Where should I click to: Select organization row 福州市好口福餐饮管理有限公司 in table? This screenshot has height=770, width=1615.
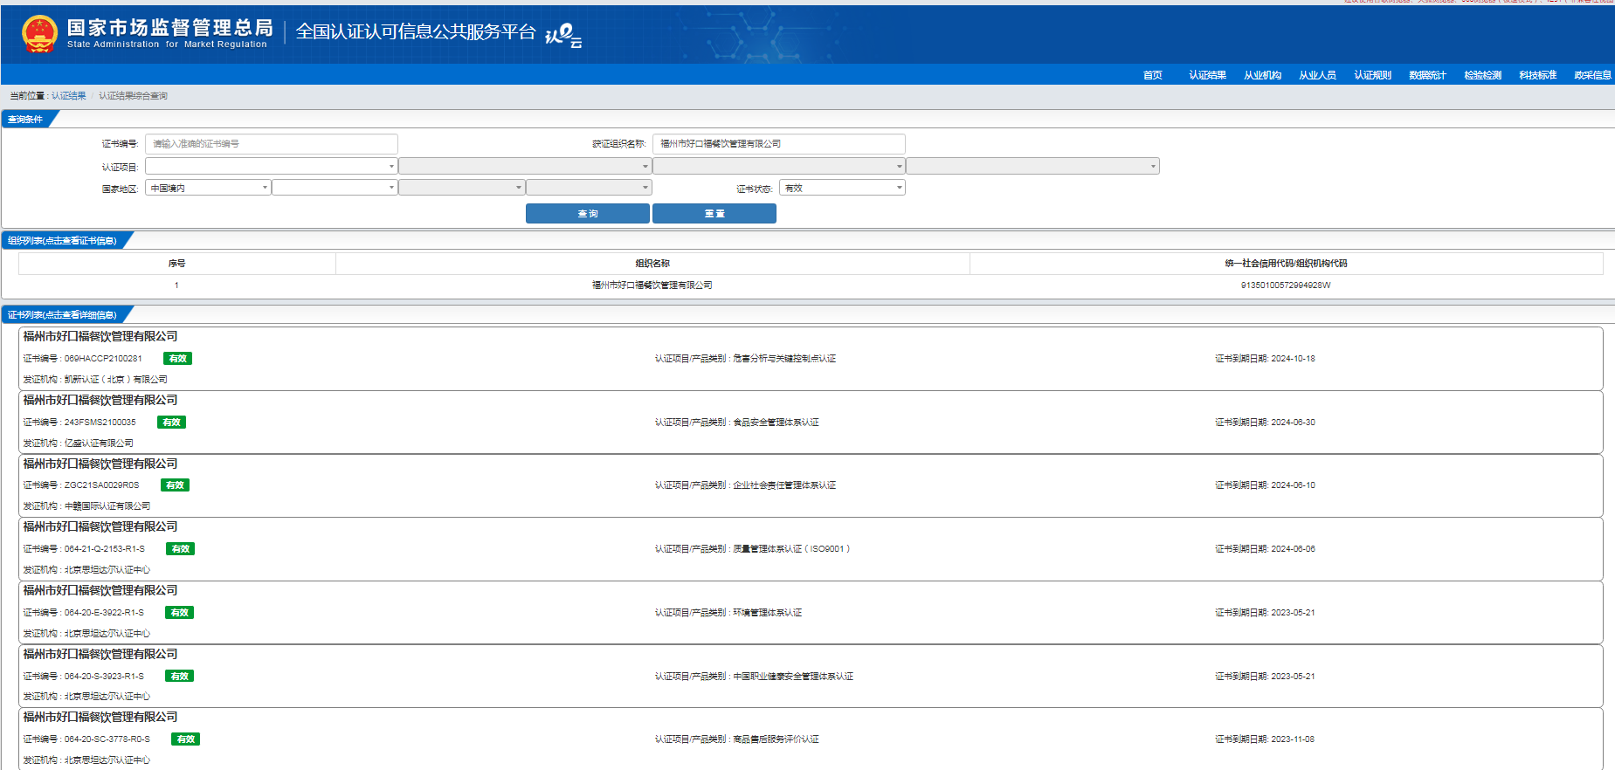[652, 285]
